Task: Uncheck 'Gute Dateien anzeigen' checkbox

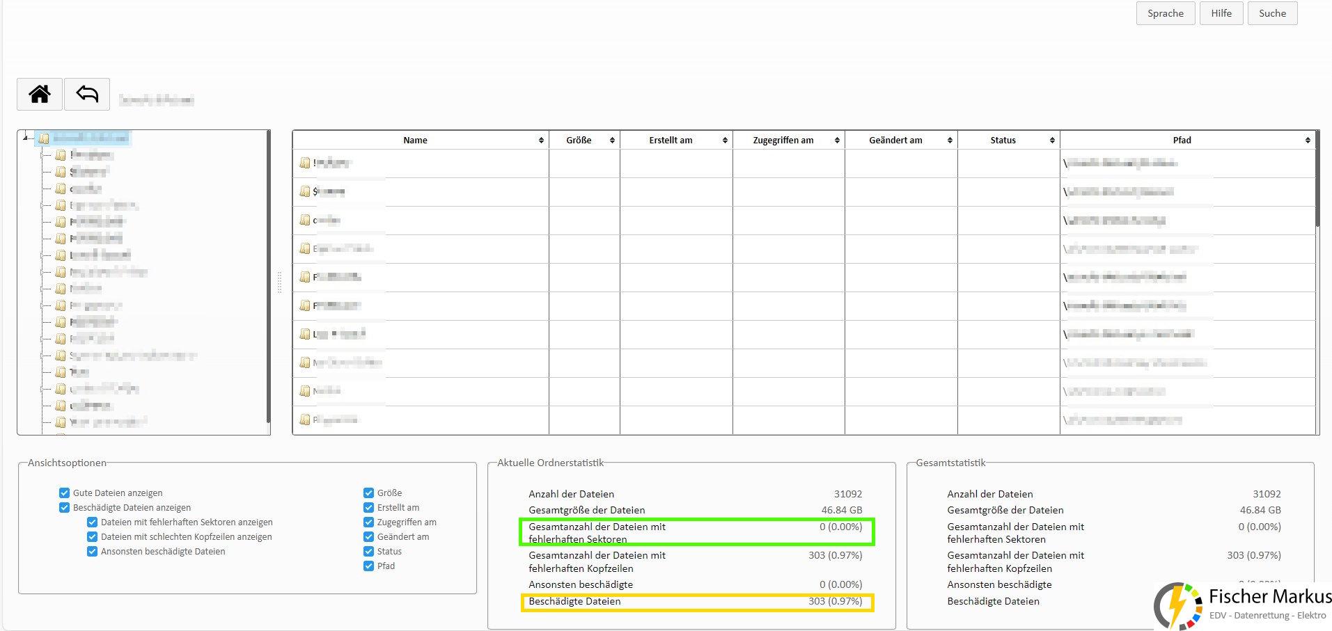Action: (x=65, y=493)
